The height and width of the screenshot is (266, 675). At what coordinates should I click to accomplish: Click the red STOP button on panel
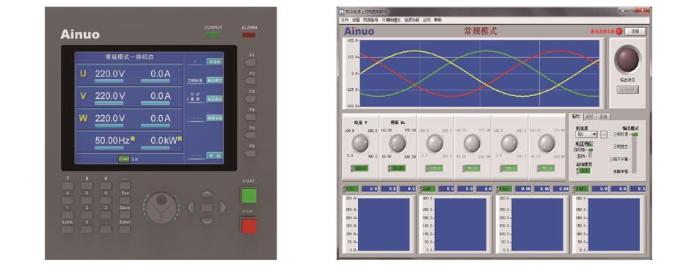249,226
